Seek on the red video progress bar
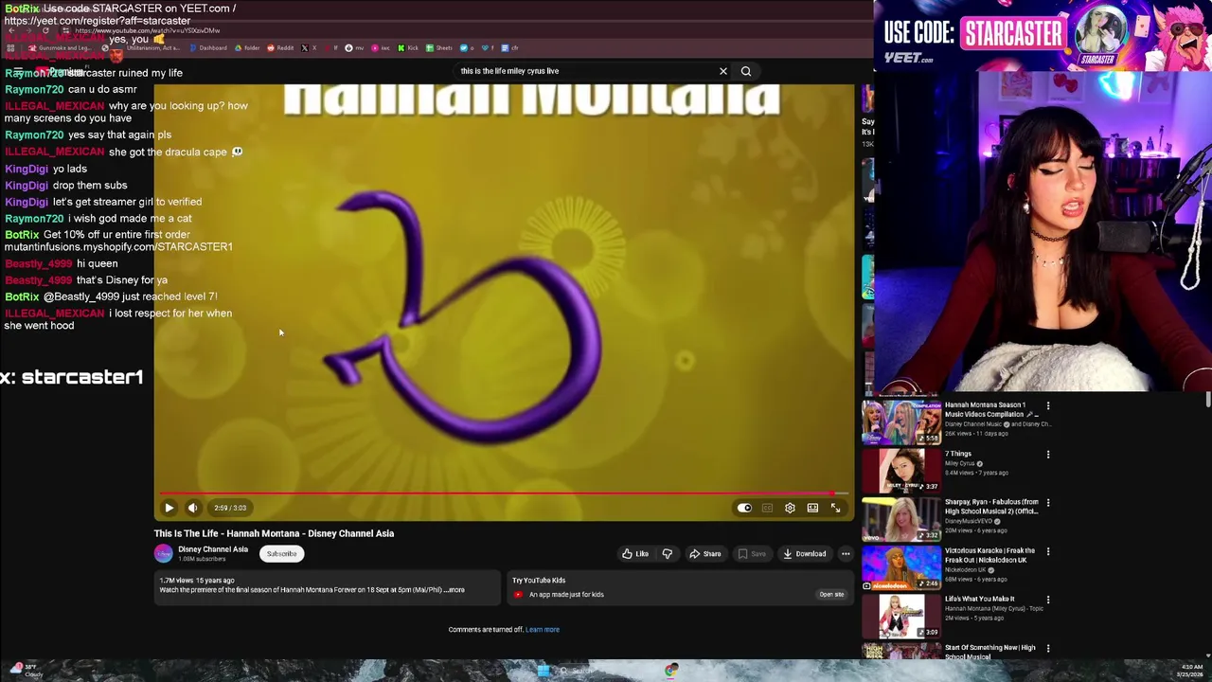Screen dimensions: 1212x682 [x=504, y=494]
